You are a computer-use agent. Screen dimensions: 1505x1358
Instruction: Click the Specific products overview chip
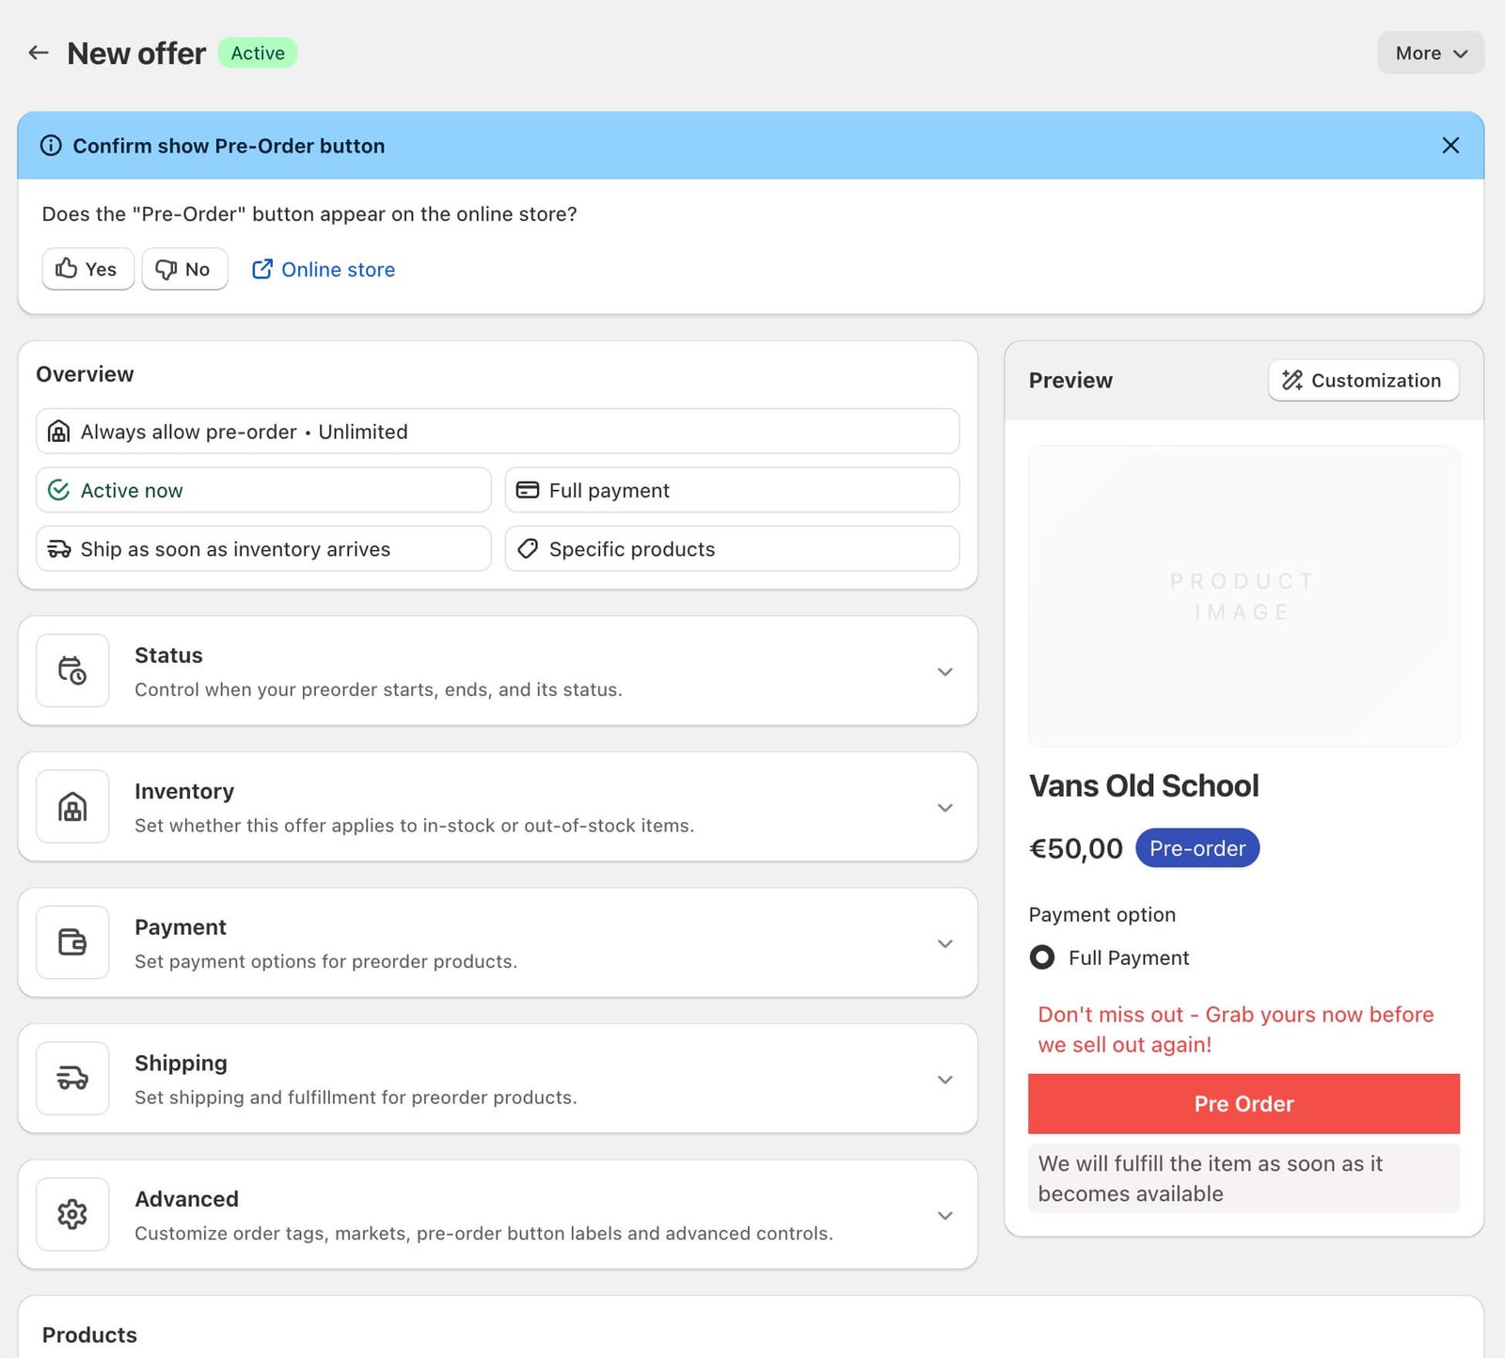point(732,549)
